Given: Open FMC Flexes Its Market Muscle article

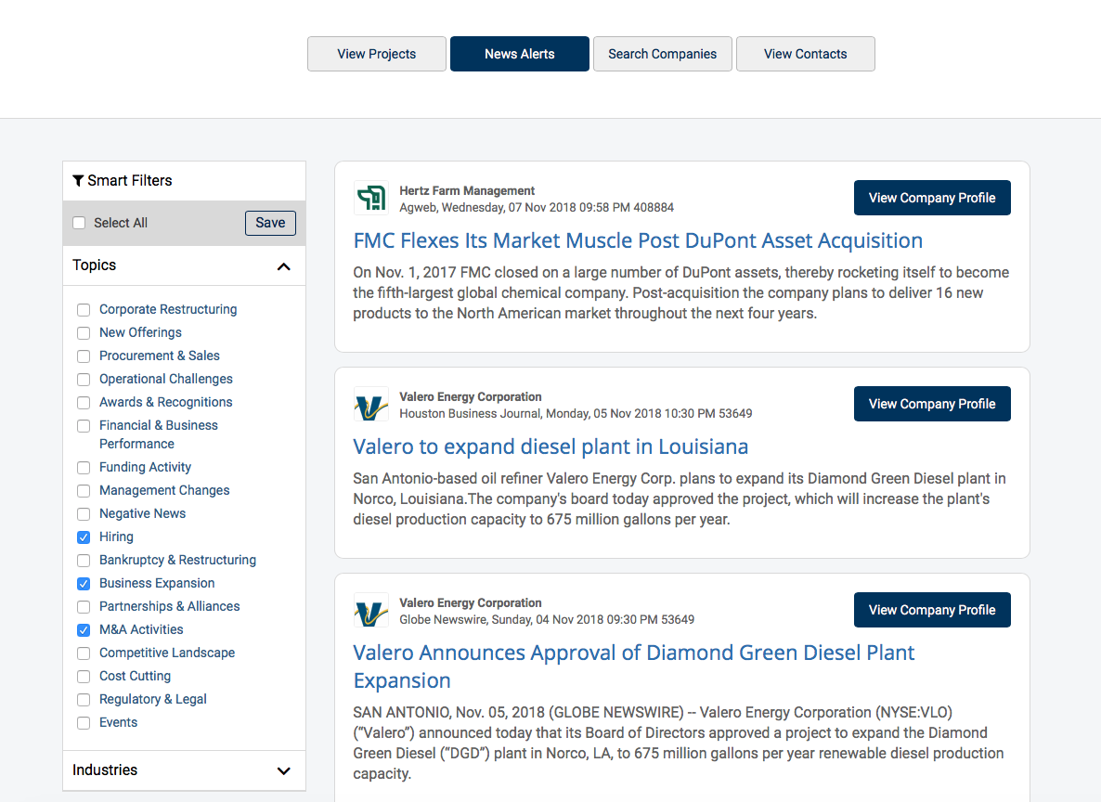Looking at the screenshot, I should [x=638, y=241].
